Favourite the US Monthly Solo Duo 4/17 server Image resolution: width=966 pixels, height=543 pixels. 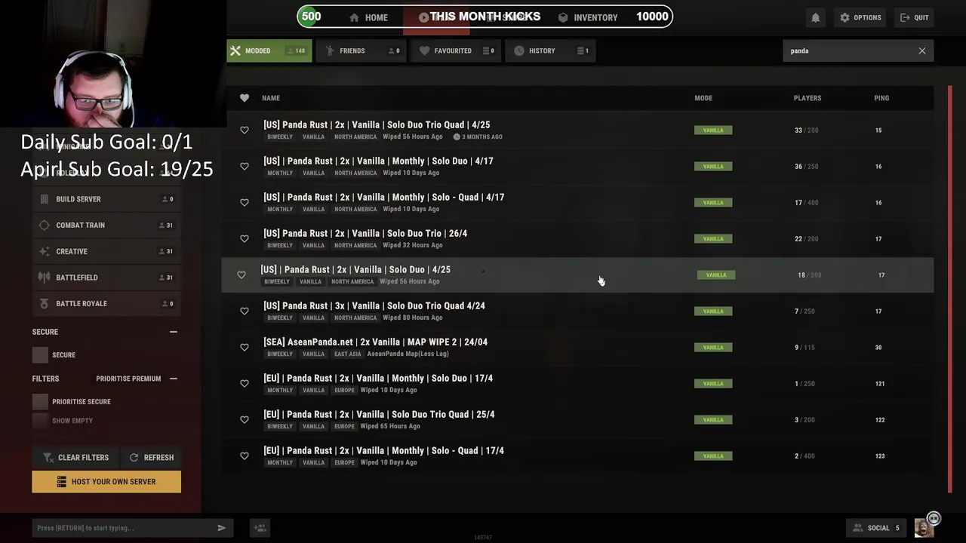pos(245,167)
